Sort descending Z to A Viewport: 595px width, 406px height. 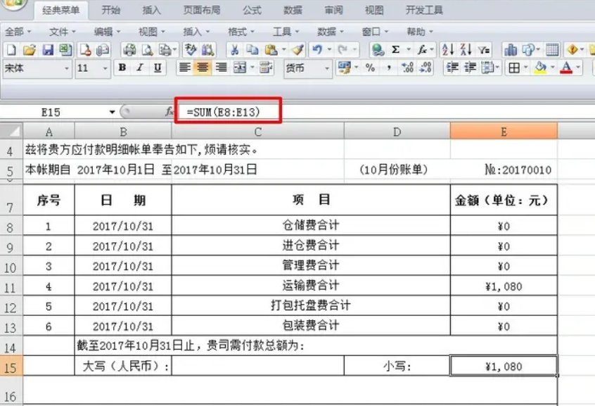(466, 50)
